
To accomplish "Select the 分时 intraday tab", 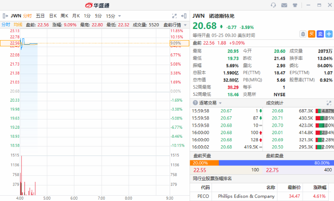I will pos(27,16).
